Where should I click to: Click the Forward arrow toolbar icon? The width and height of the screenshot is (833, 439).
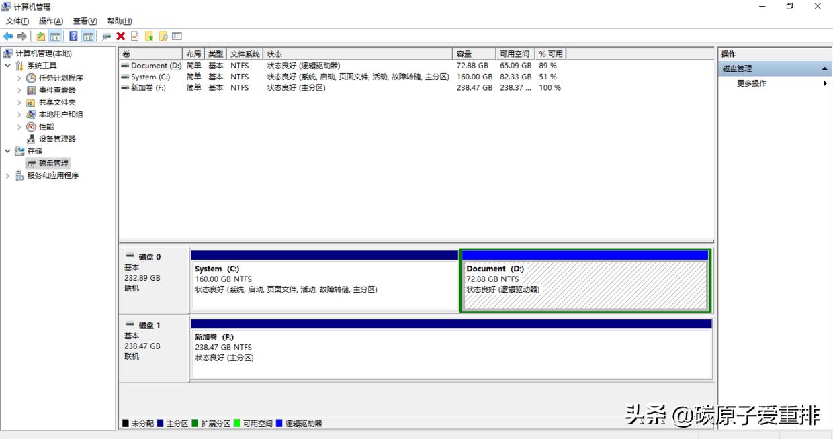(22, 36)
